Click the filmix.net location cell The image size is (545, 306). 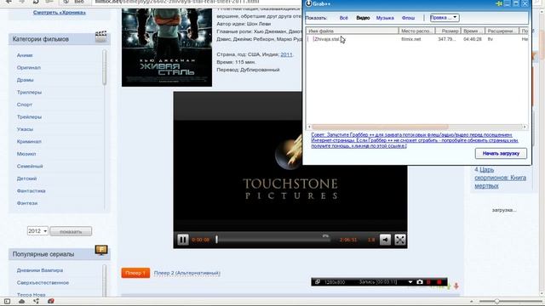[410, 39]
